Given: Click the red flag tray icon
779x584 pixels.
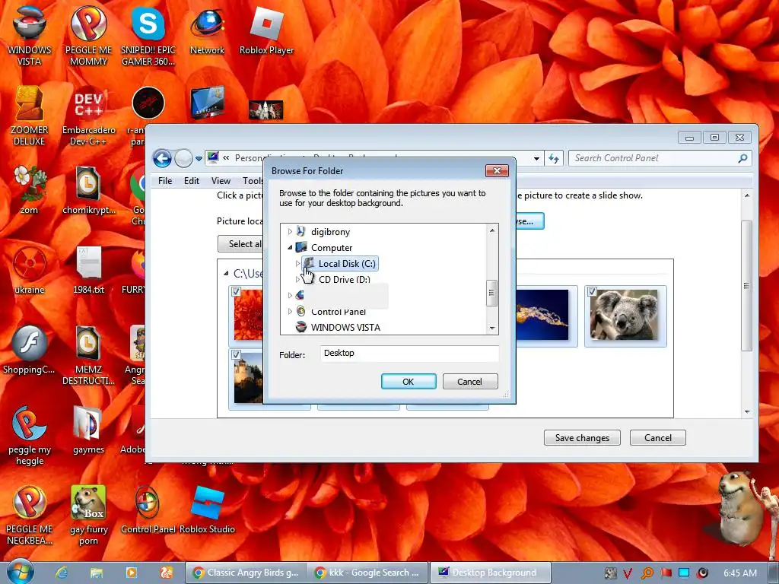Looking at the screenshot, I should click(666, 573).
